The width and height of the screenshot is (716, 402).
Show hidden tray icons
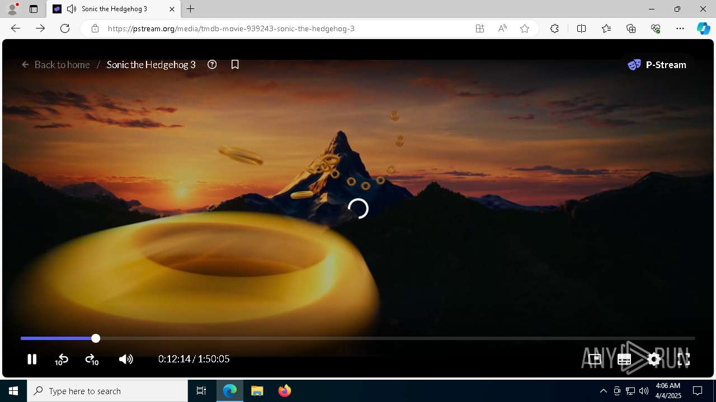click(x=603, y=391)
